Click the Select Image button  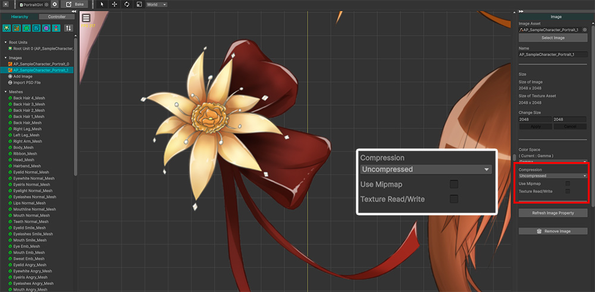pyautogui.click(x=553, y=37)
